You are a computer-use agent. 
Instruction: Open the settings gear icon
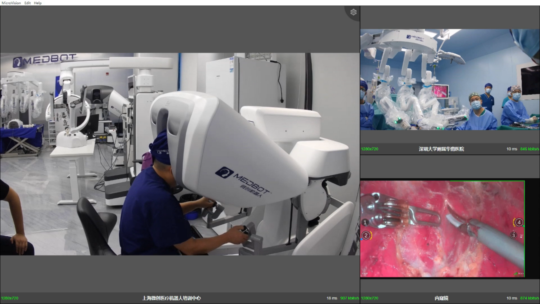[353, 12]
